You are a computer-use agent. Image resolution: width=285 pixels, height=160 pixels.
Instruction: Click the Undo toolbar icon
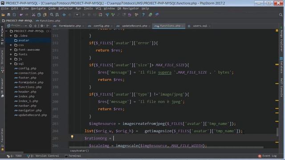[21, 15]
